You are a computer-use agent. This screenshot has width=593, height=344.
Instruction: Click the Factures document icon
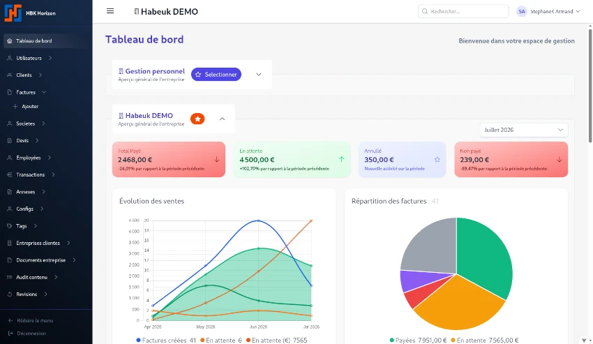pyautogui.click(x=10, y=92)
